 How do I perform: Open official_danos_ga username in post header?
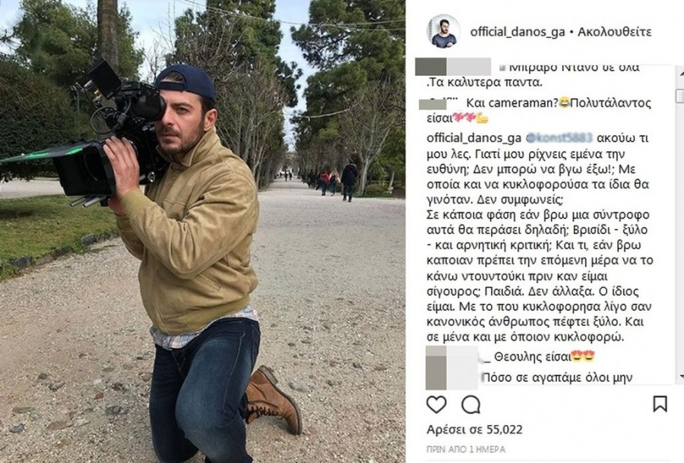pyautogui.click(x=518, y=32)
